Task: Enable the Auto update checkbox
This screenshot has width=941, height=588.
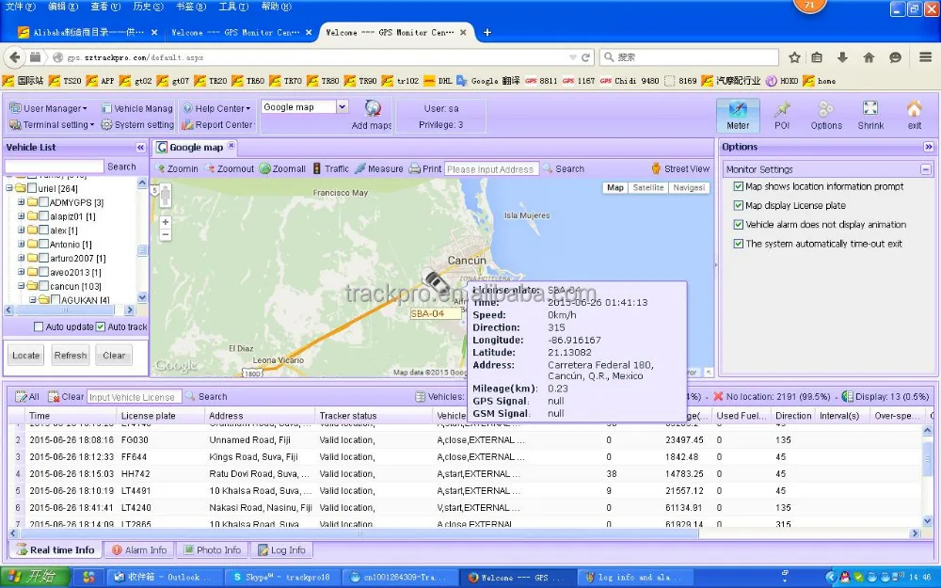Action: 39,327
